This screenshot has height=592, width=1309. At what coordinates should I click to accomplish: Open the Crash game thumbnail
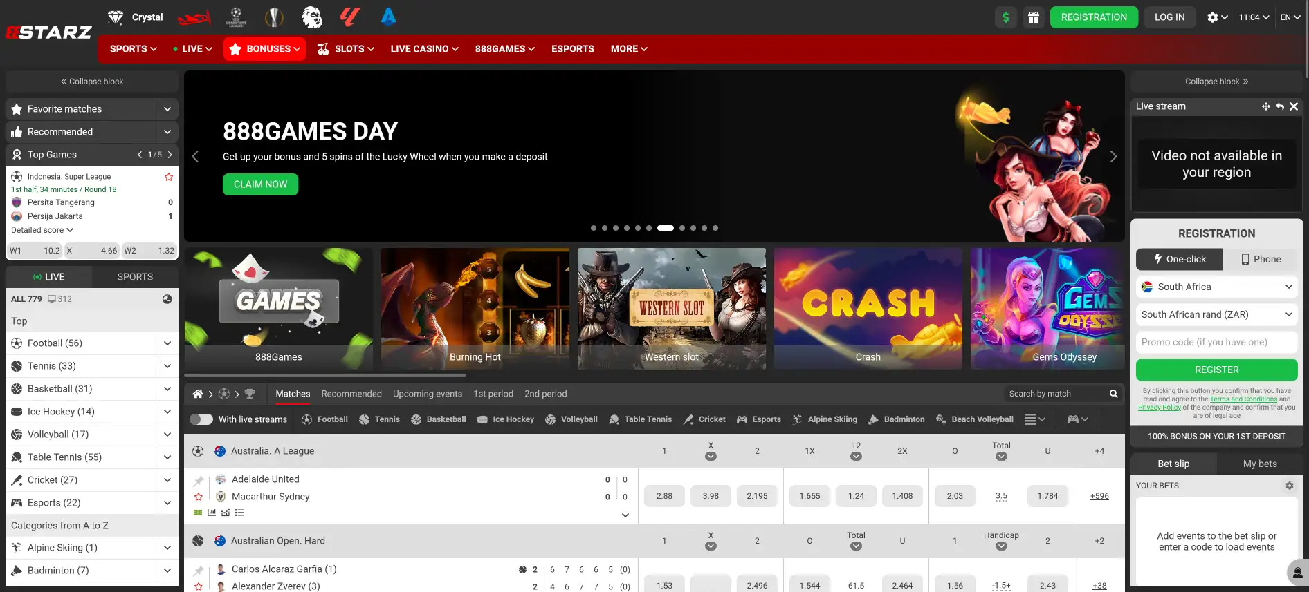pyautogui.click(x=868, y=309)
